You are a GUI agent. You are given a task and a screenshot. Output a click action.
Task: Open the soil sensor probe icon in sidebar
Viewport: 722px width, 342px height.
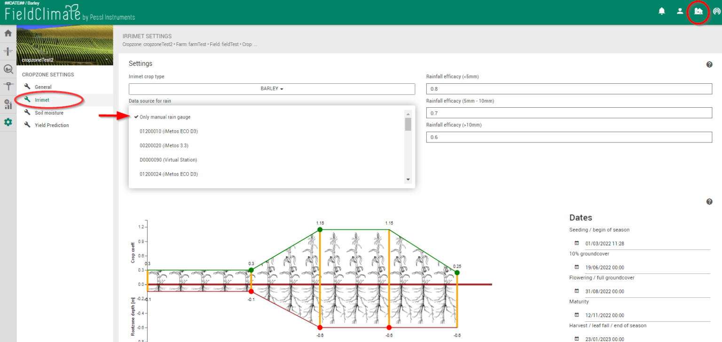tap(8, 87)
